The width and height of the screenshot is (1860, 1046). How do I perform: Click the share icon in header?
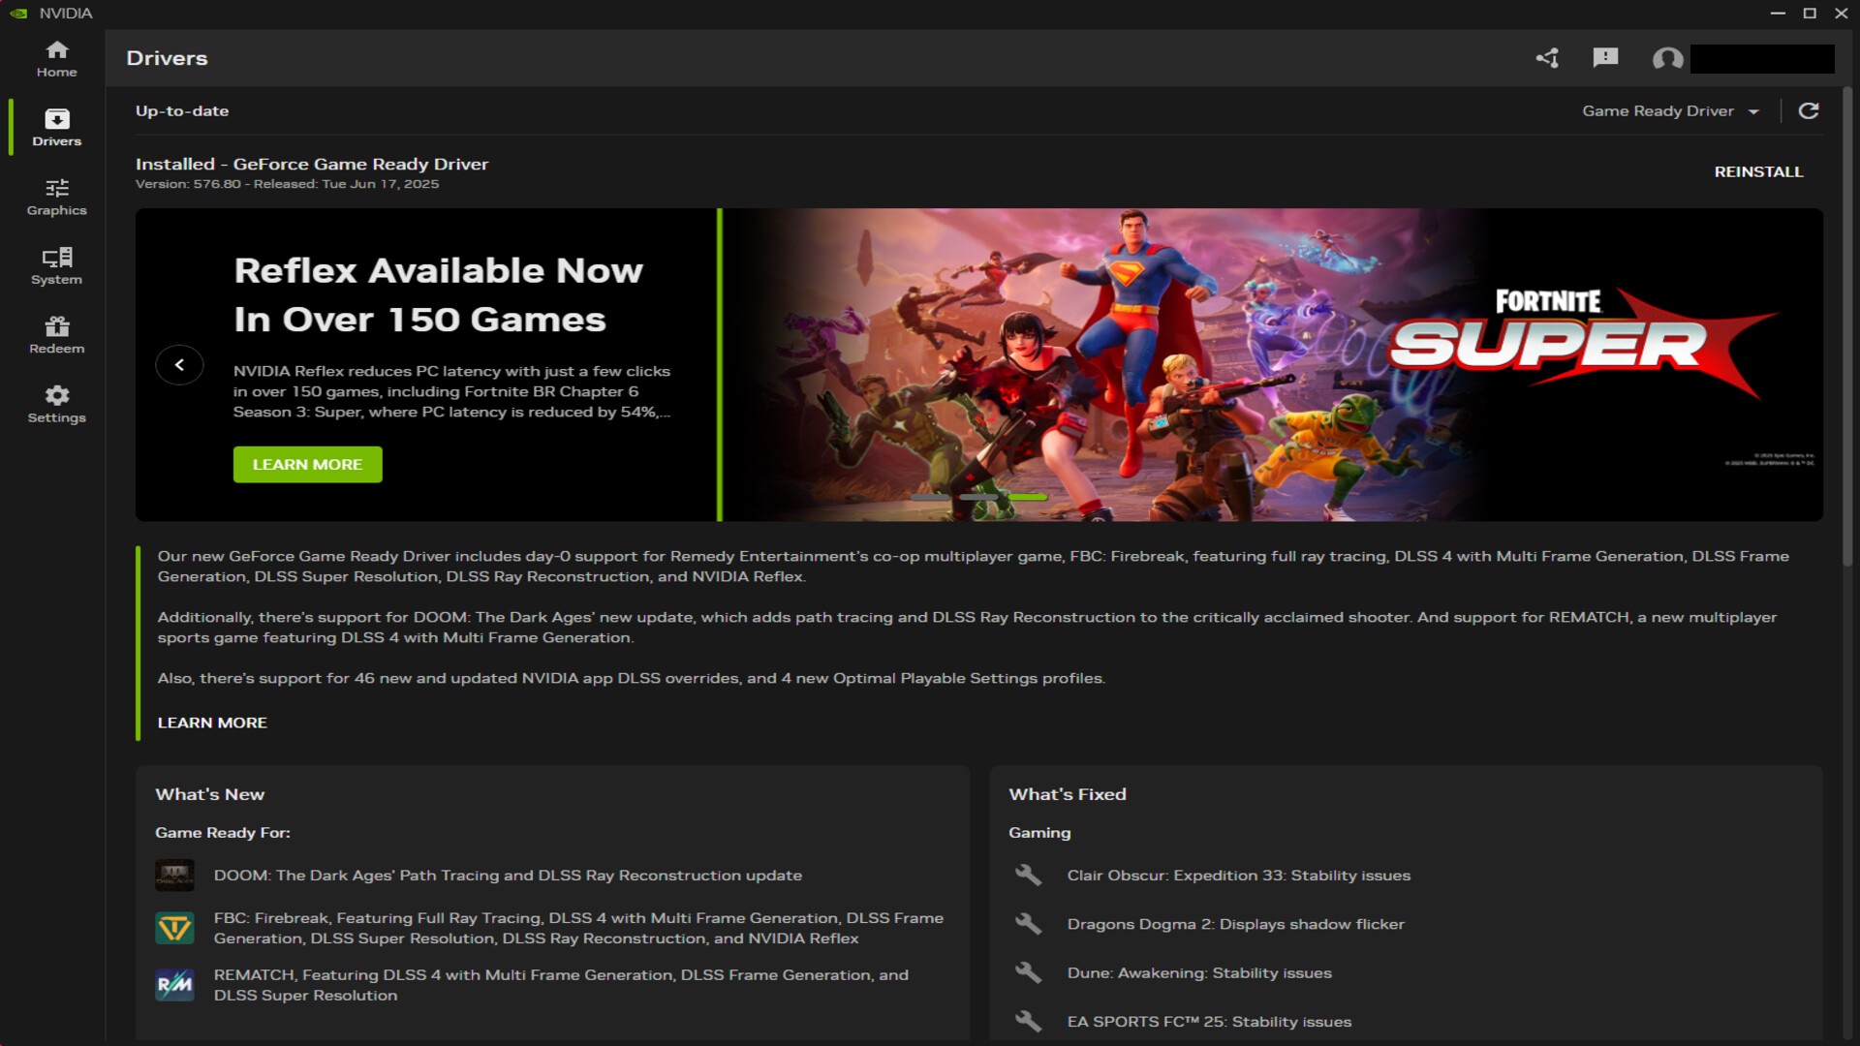pyautogui.click(x=1547, y=58)
